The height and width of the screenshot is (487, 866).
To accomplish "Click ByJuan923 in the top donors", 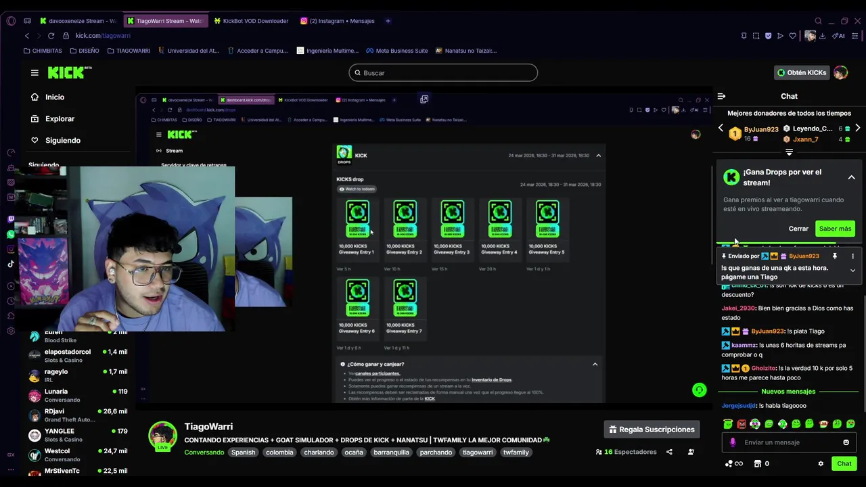I will 761,129.
